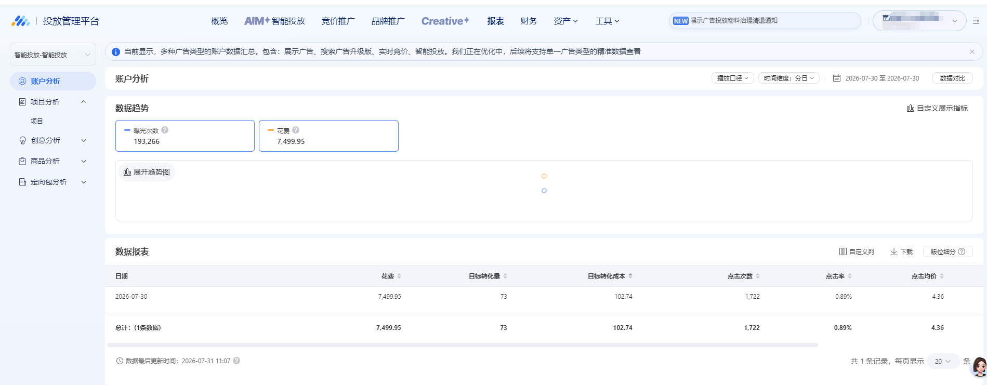987x385 pixels.
Task: Open the account name dropdown at top right
Action: (x=919, y=21)
